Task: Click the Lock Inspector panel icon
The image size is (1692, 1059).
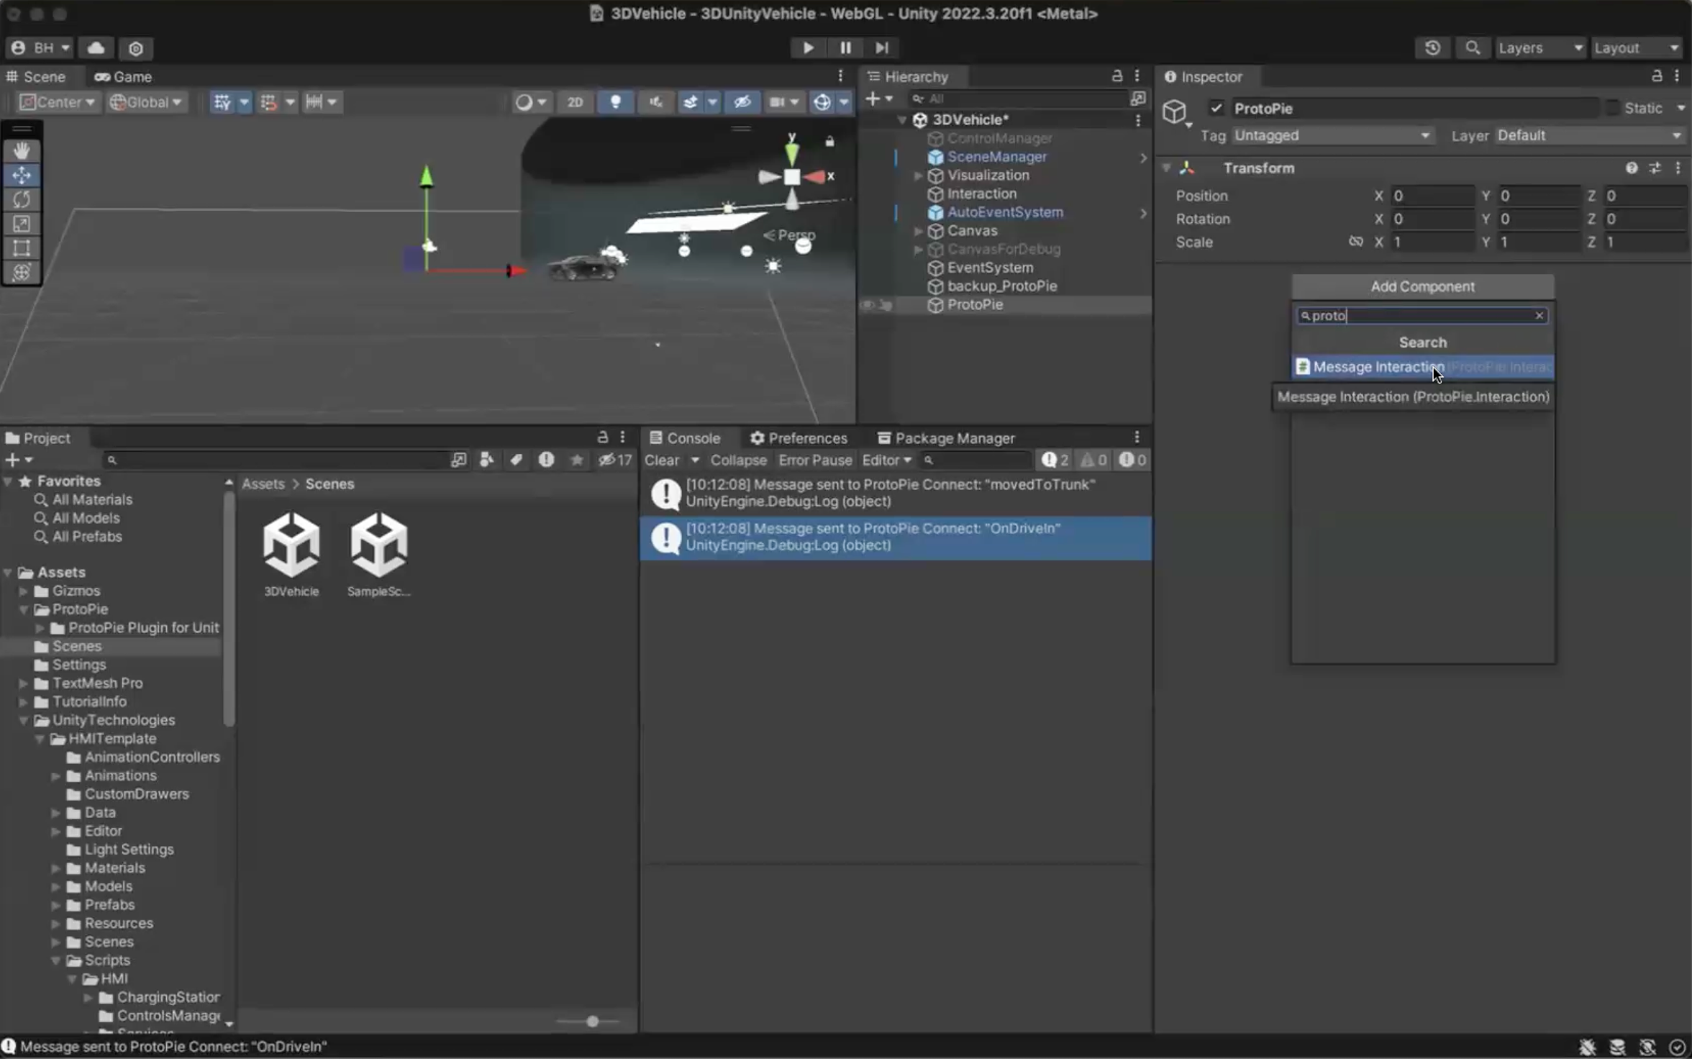Action: (1657, 76)
